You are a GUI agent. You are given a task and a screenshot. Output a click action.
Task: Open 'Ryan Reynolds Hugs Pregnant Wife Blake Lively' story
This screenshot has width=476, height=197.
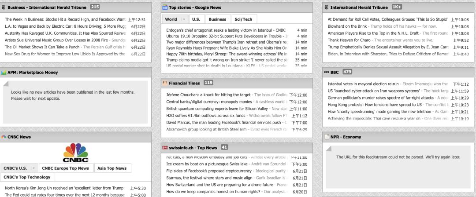tap(227, 48)
